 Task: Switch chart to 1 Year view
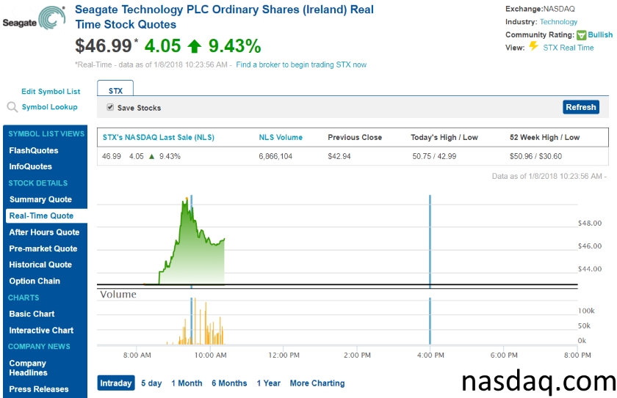tap(268, 383)
